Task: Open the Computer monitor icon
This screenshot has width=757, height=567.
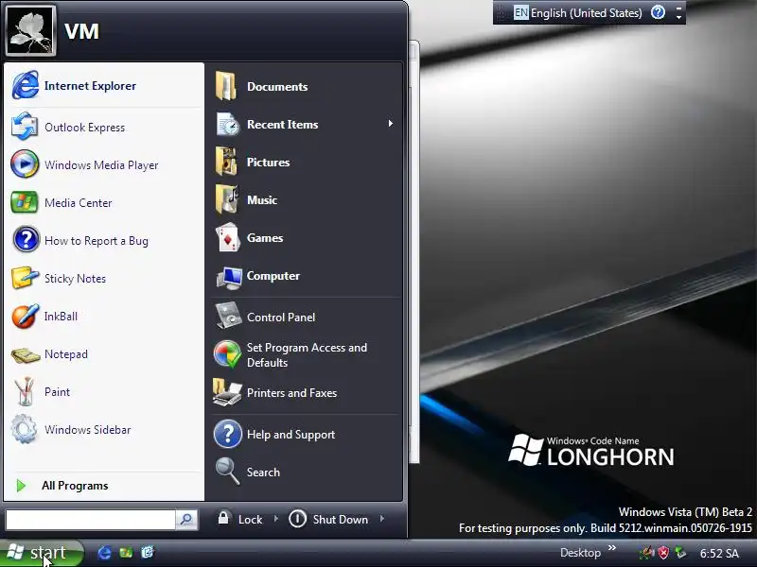Action: pyautogui.click(x=229, y=277)
